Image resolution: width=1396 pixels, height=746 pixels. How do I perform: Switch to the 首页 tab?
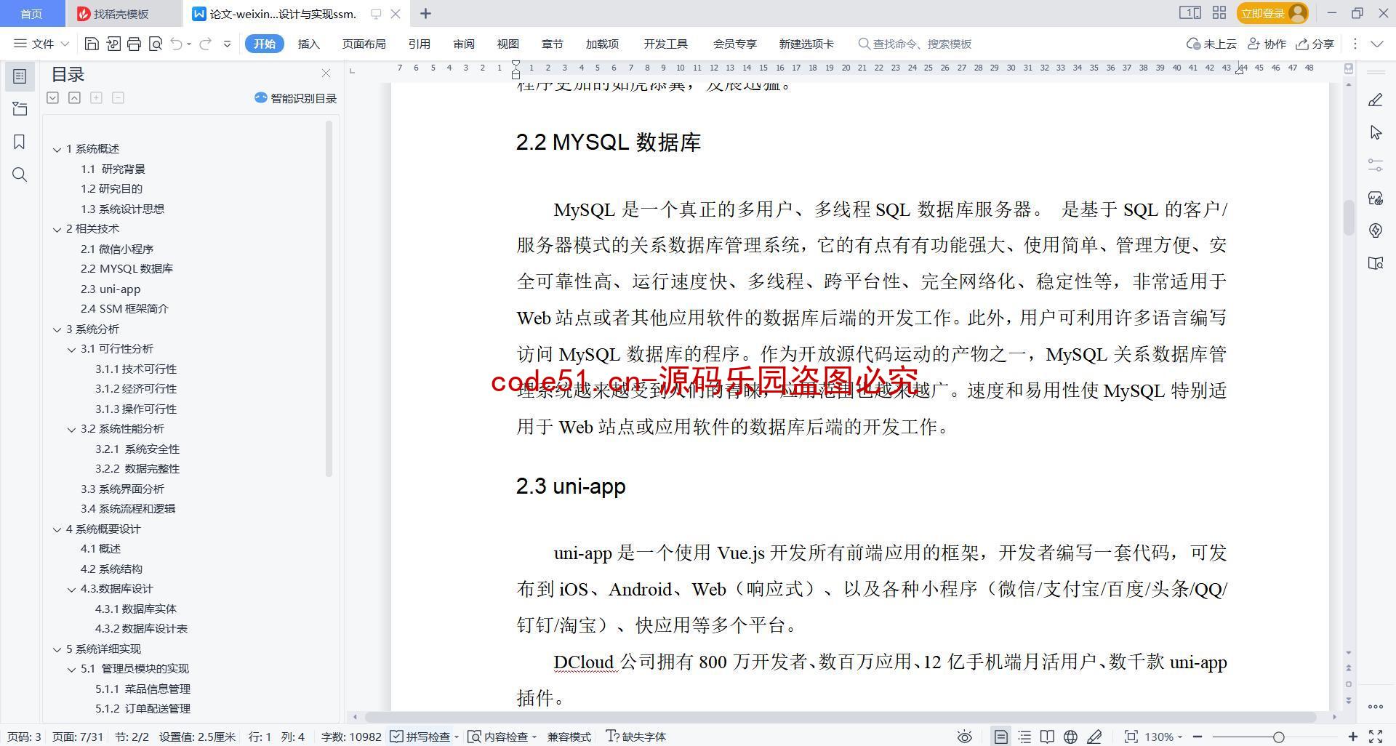(31, 14)
